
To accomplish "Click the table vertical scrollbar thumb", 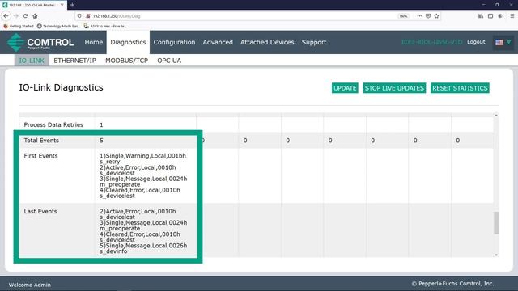I will click(496, 223).
